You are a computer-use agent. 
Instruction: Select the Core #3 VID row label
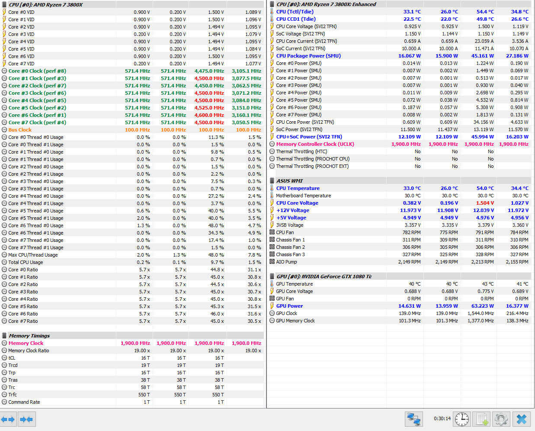point(21,34)
